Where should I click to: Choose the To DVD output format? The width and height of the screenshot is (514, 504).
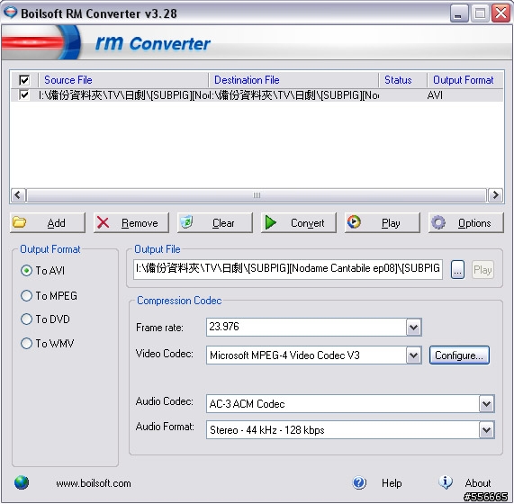(x=26, y=319)
